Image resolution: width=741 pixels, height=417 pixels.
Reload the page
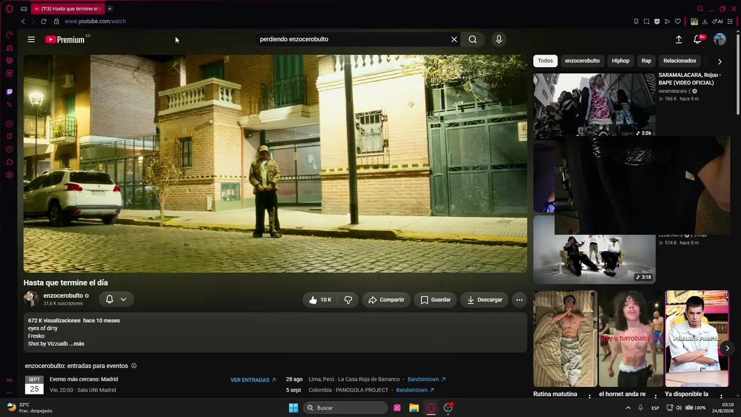(43, 21)
